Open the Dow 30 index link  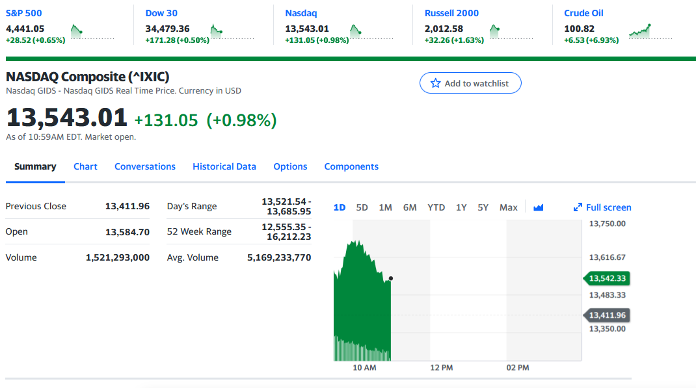161,13
